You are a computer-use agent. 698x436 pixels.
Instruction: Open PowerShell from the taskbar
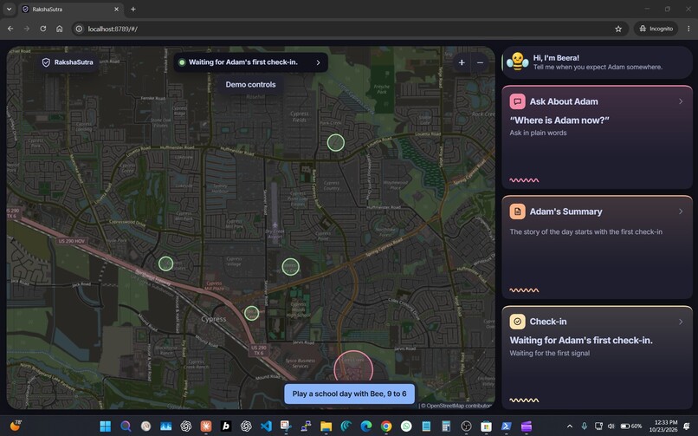[x=506, y=426]
